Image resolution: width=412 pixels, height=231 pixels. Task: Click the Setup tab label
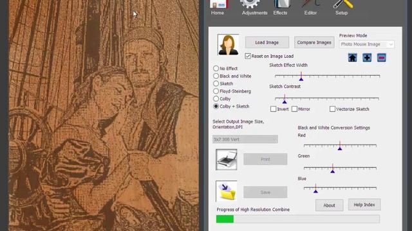(341, 13)
